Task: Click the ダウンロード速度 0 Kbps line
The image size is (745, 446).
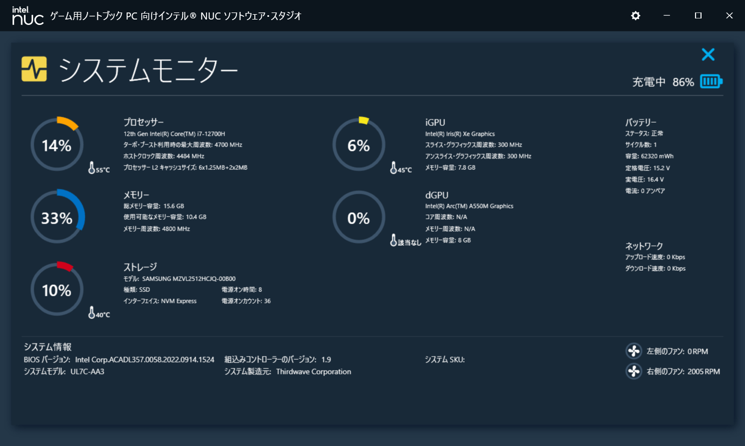Action: click(x=655, y=269)
